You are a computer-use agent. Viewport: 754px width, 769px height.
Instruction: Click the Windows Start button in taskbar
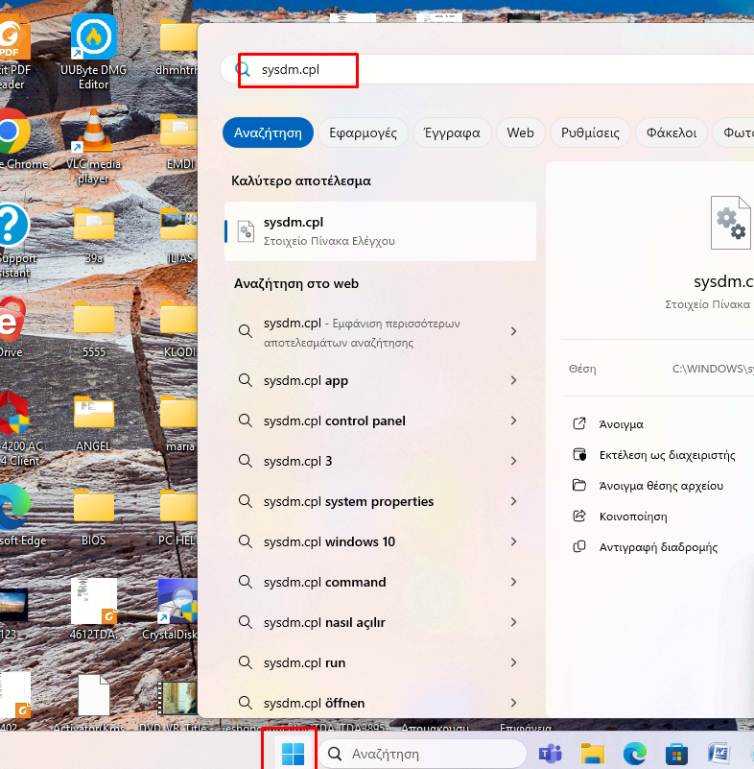pos(294,754)
